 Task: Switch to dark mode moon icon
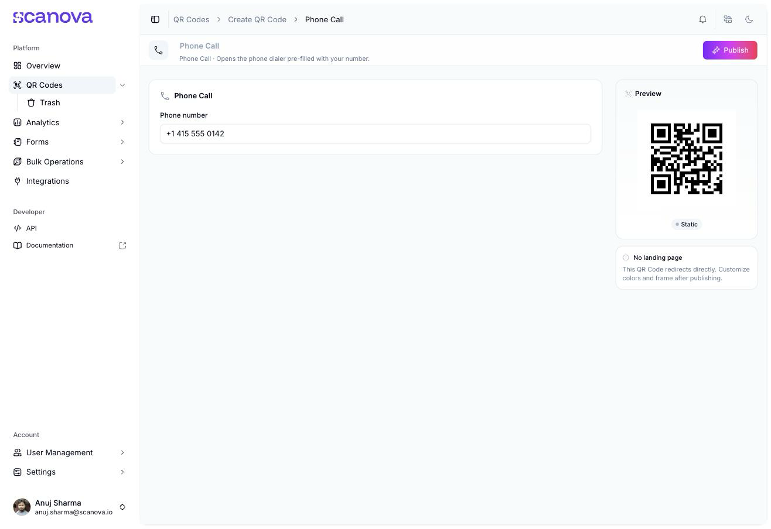click(x=749, y=19)
